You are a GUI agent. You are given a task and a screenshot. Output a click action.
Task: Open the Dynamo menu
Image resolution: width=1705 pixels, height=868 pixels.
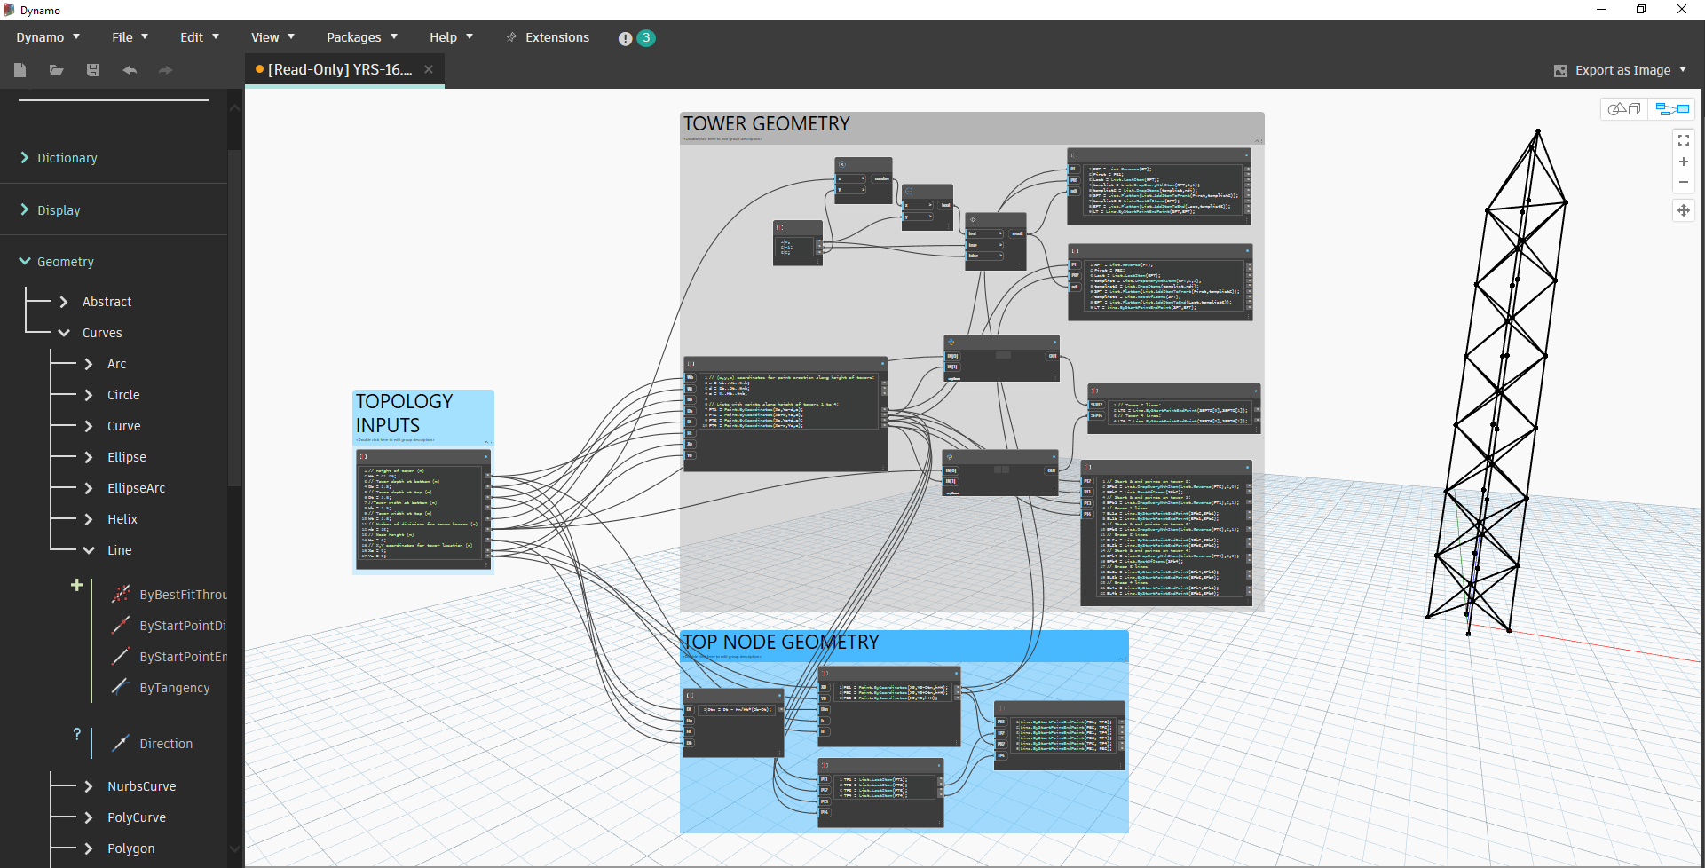click(x=48, y=37)
